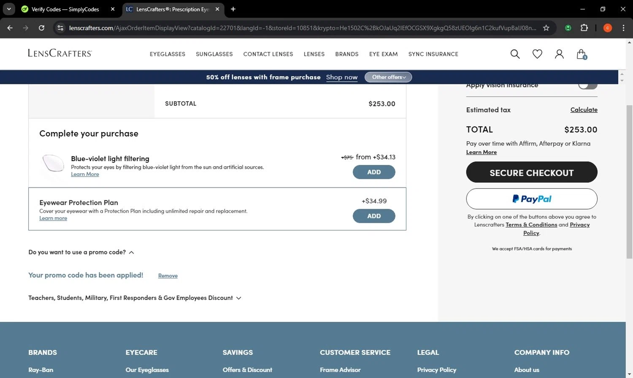
Task: Open the BRANDS menu
Action: point(347,54)
